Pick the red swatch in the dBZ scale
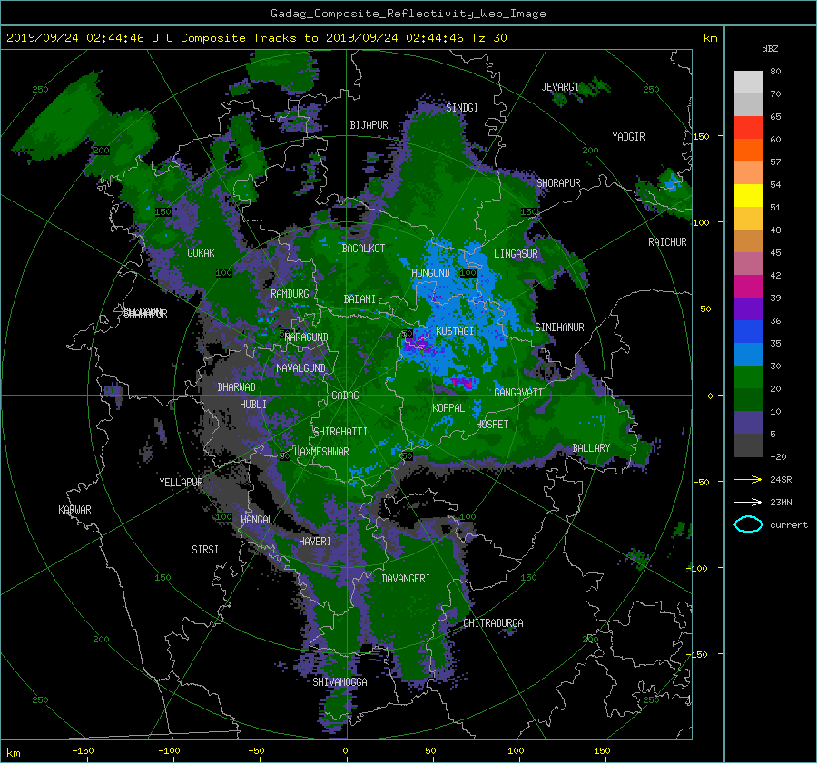Screen dimensions: 817x763 point(748,128)
